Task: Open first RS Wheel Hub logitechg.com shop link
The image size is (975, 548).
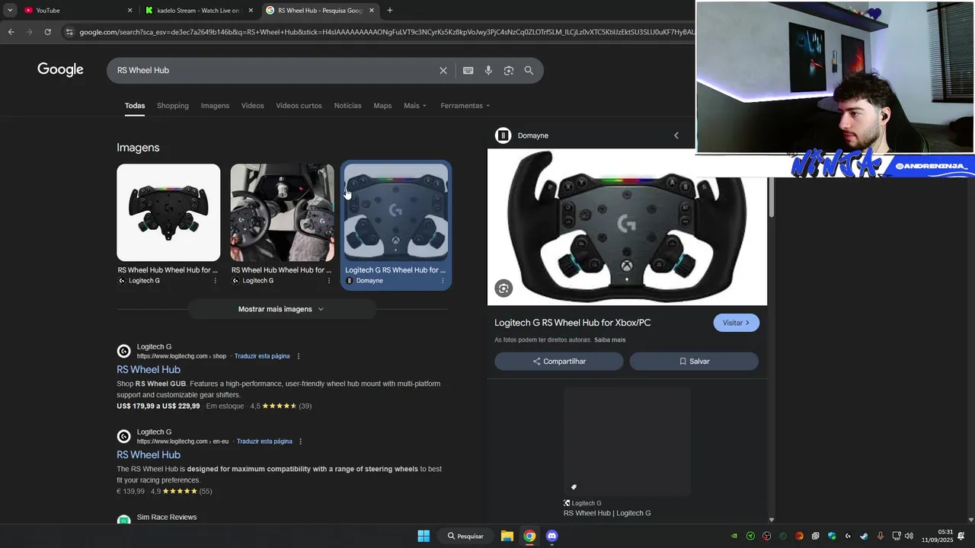Action: (x=149, y=370)
